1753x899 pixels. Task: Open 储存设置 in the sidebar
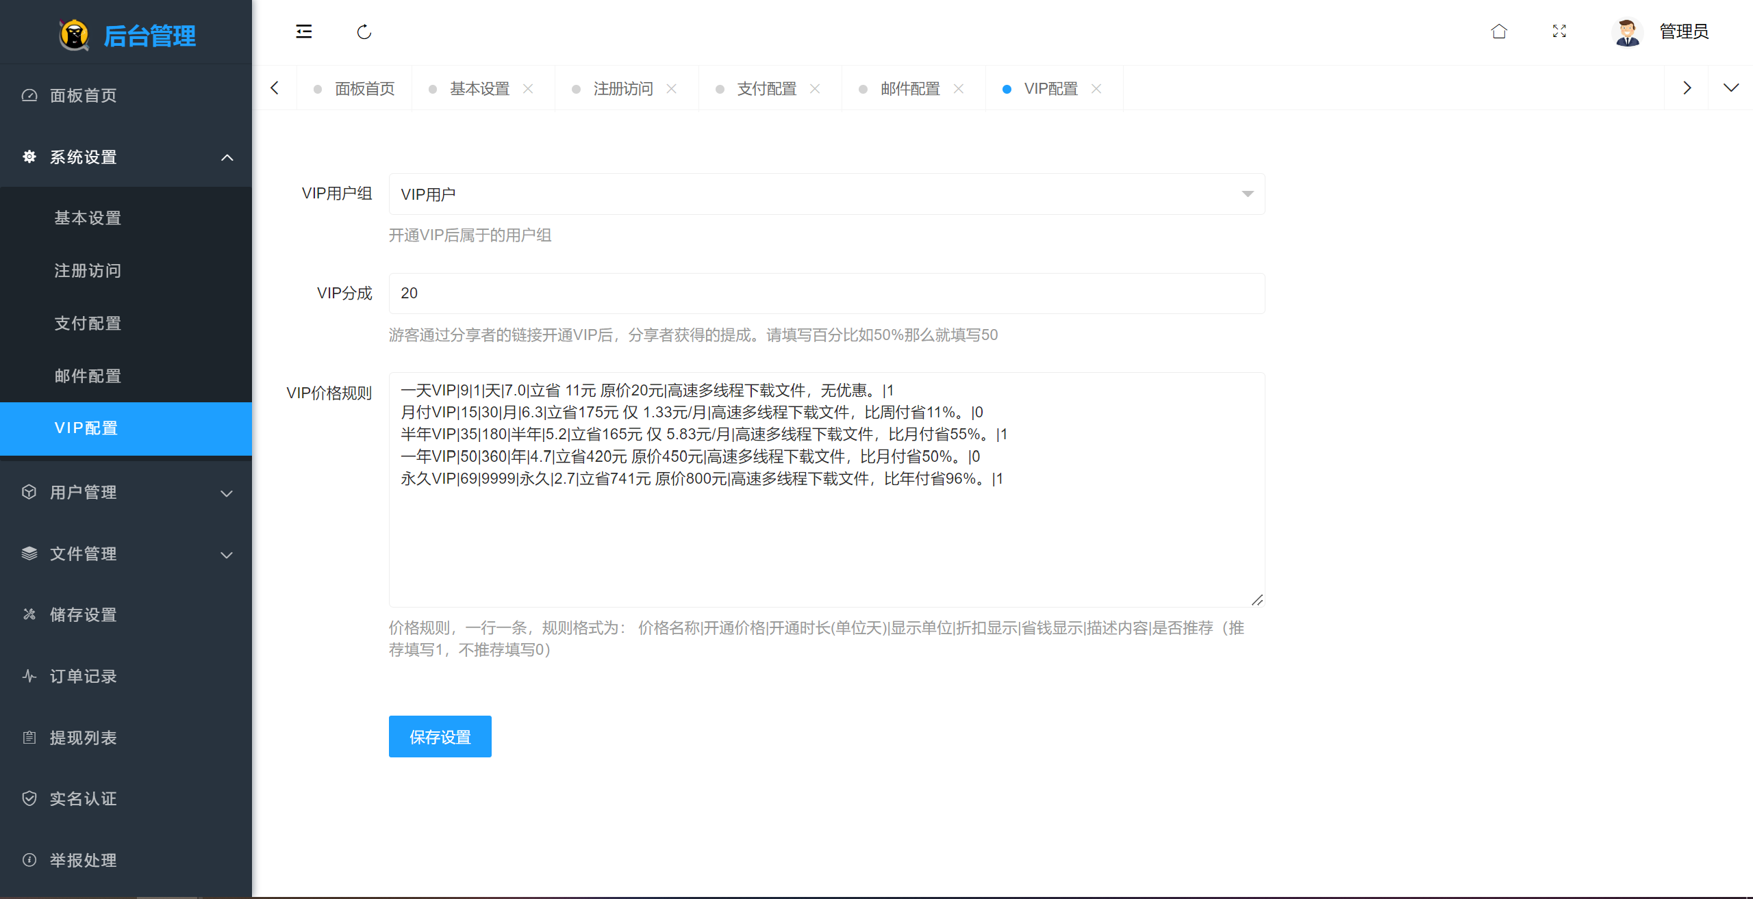[126, 614]
